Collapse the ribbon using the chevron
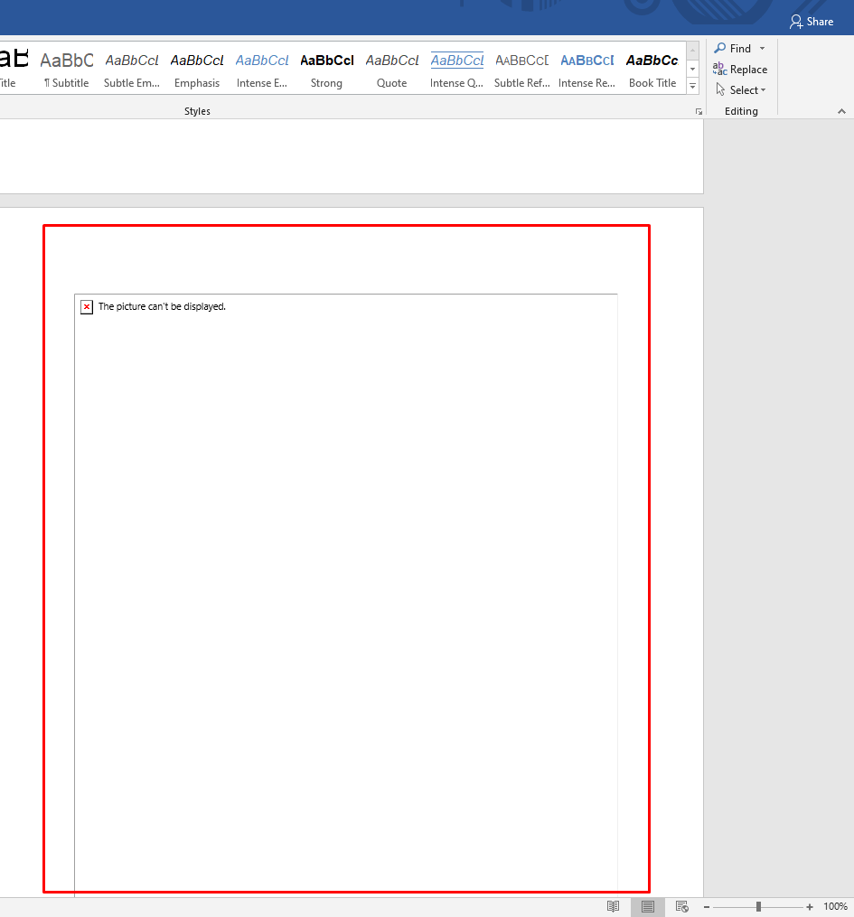The width and height of the screenshot is (854, 917). click(840, 110)
